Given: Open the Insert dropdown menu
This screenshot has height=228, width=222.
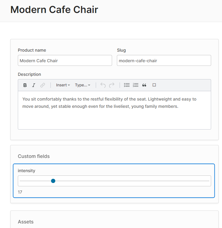Looking at the screenshot, I should (x=63, y=85).
